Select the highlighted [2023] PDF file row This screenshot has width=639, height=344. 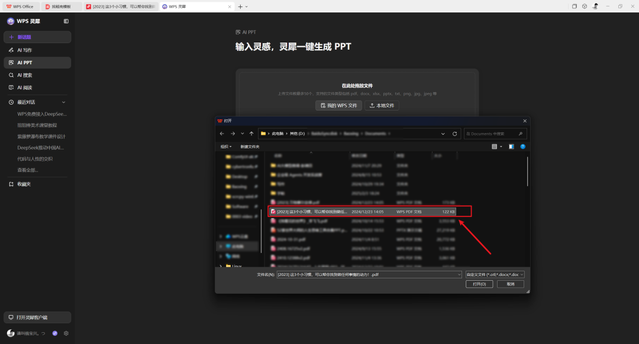pyautogui.click(x=363, y=212)
